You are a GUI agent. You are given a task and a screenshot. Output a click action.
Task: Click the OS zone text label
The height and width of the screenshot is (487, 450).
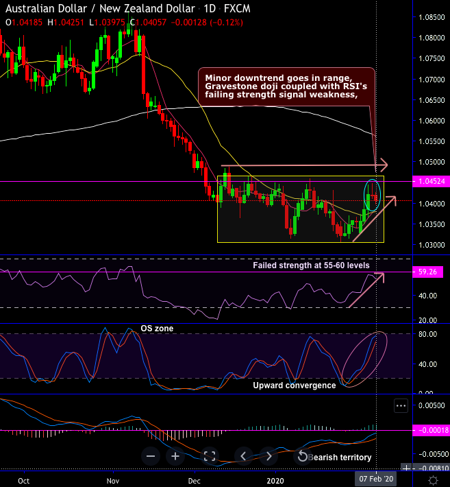(157, 329)
